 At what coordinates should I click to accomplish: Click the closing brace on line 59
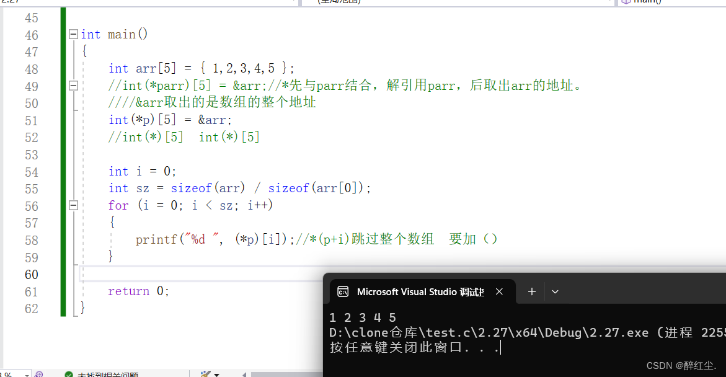pos(110,255)
